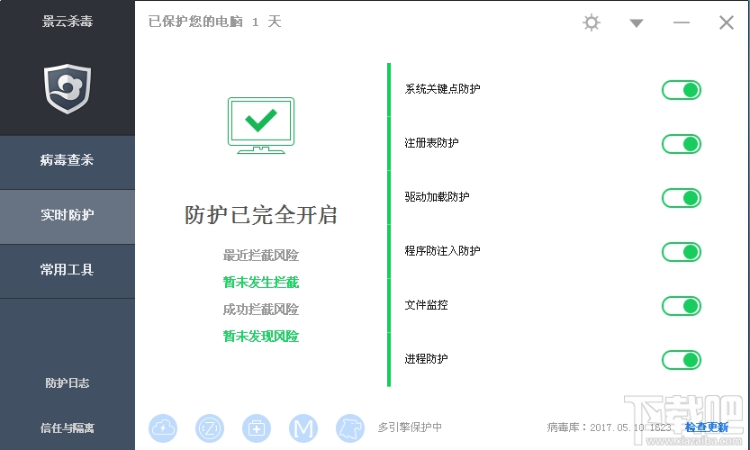Turn off 程序防注入防护 switch
Image resolution: width=750 pixels, height=450 pixels.
tap(681, 252)
